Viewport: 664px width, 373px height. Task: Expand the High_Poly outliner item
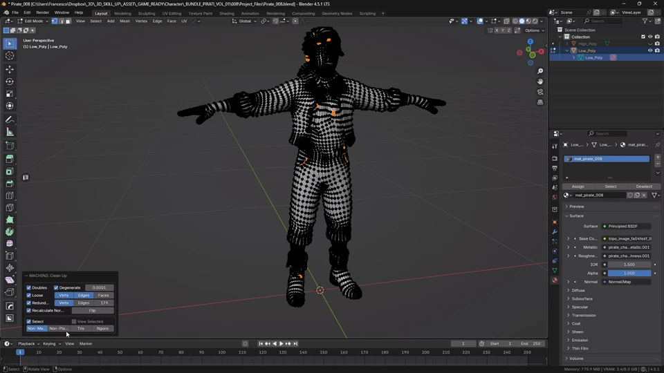pos(567,44)
